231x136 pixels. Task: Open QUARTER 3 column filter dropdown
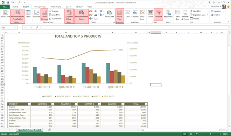[99, 104]
